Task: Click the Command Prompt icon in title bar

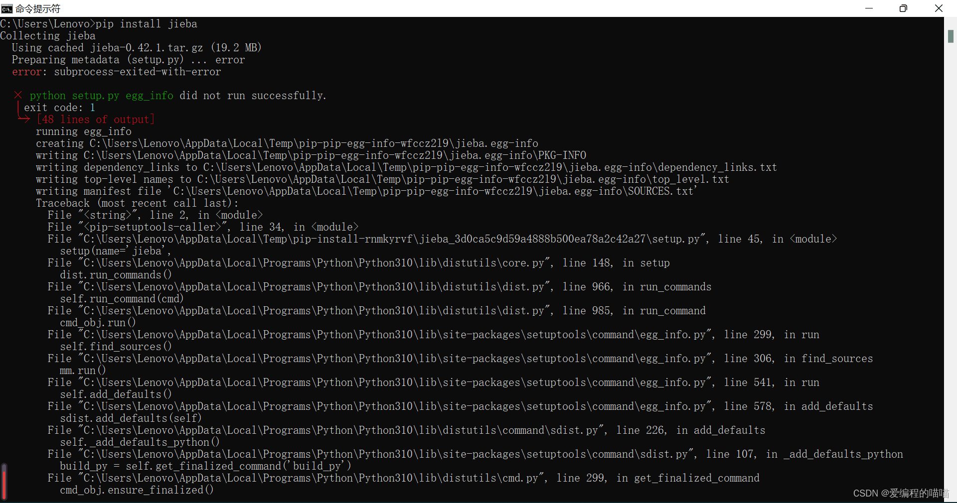Action: [7, 8]
